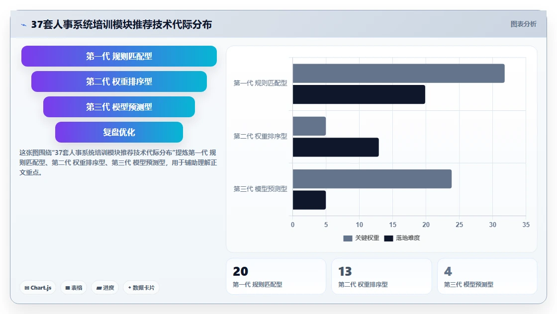Click the x-axis tick value 5
Image resolution: width=557 pixels, height=314 pixels.
(326, 225)
